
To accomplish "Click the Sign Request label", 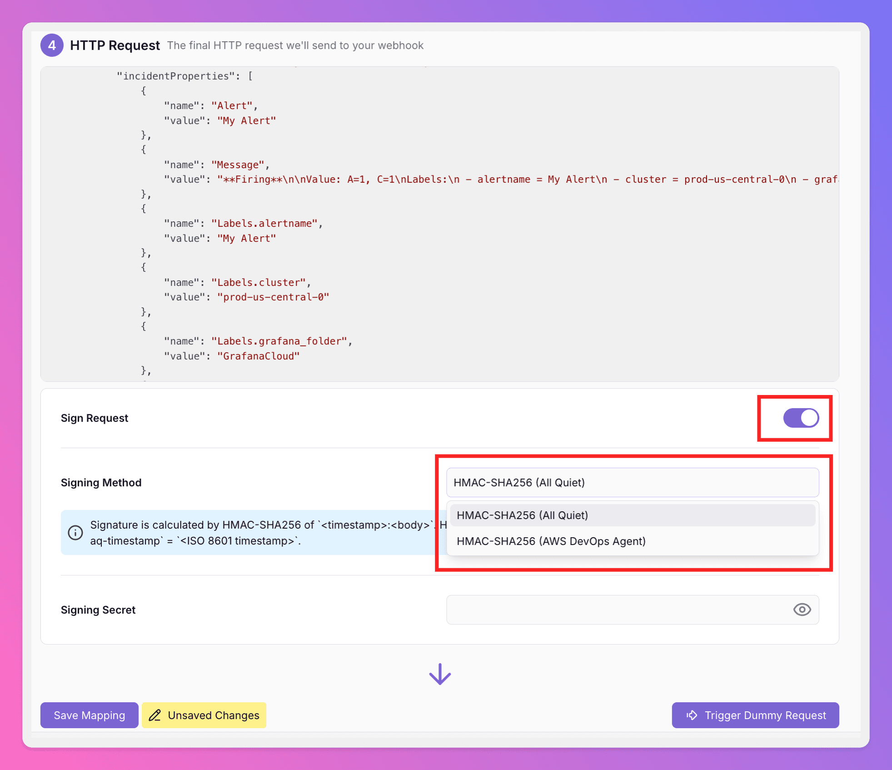I will pyautogui.click(x=95, y=418).
